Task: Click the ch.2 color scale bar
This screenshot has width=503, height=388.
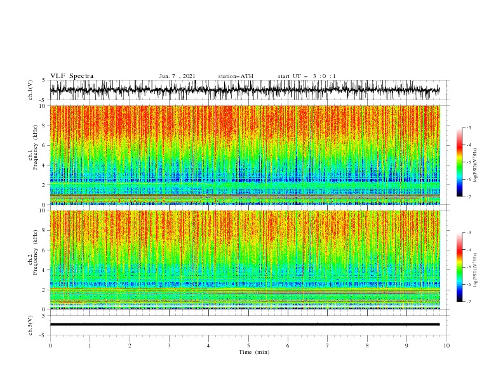Action: pyautogui.click(x=459, y=267)
